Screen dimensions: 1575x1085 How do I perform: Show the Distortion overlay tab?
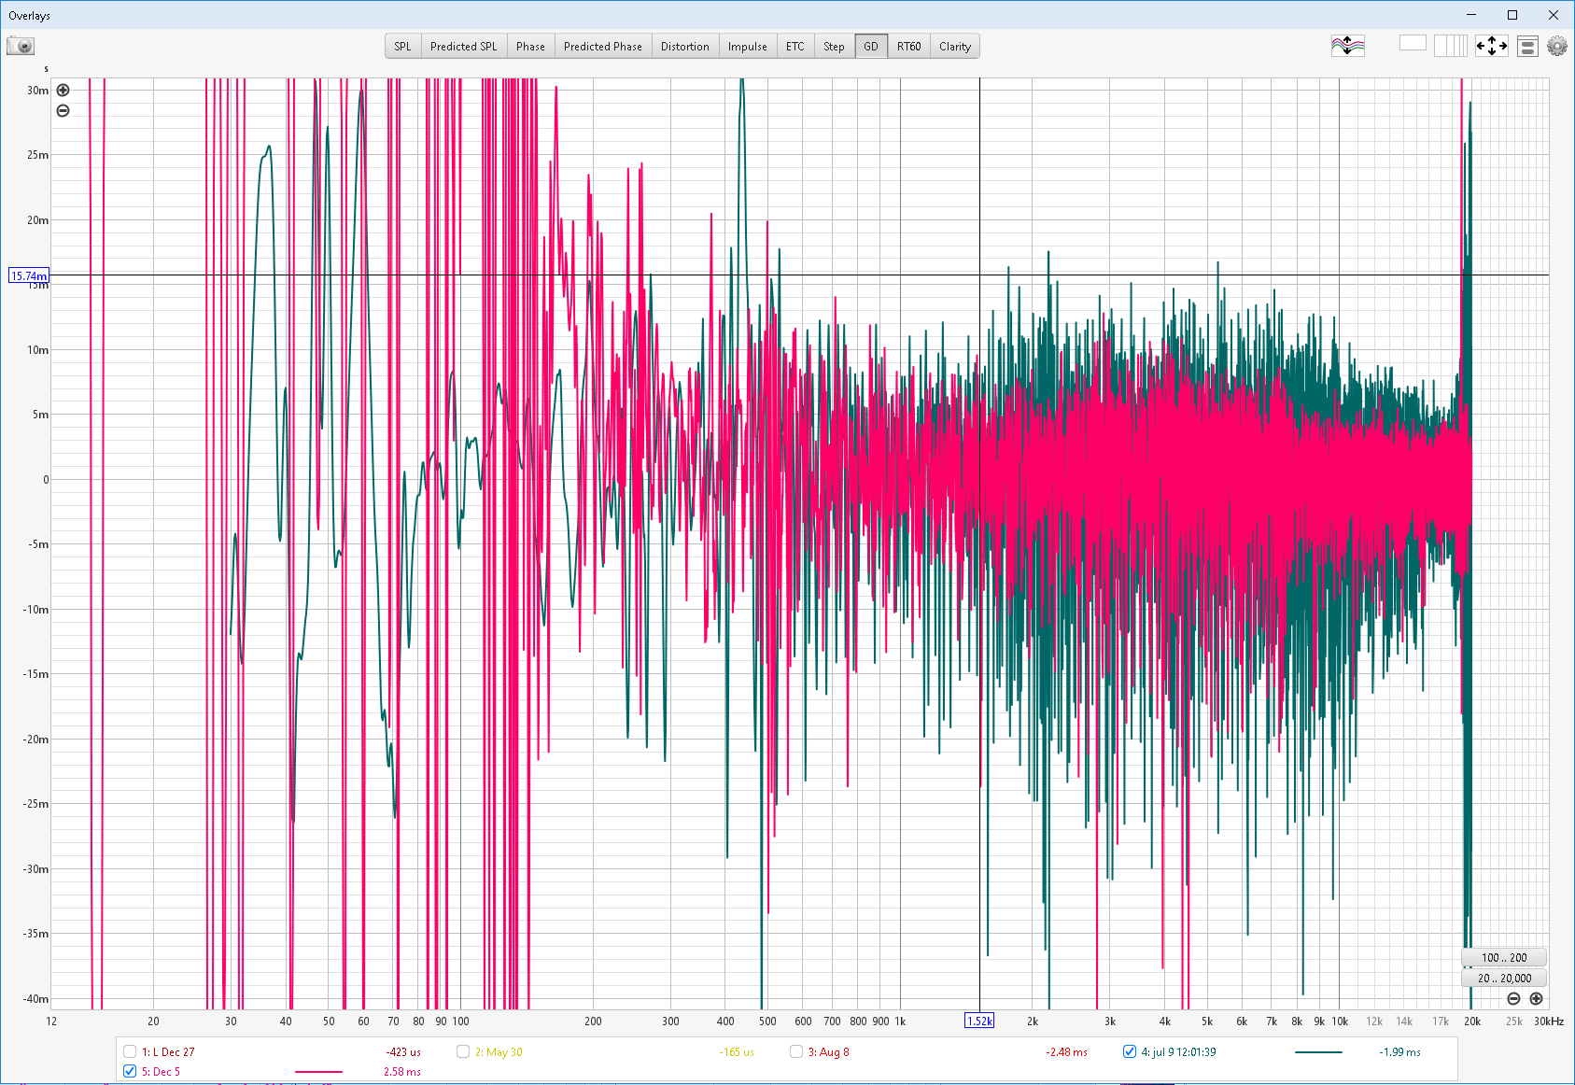click(685, 47)
